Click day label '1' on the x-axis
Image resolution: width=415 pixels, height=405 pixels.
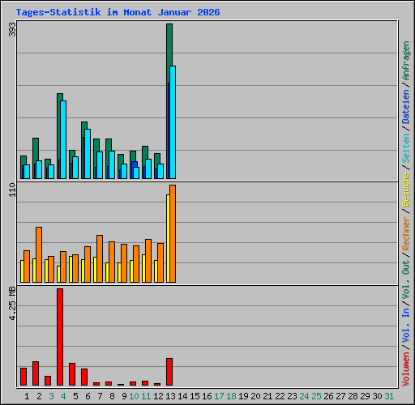click(x=27, y=396)
